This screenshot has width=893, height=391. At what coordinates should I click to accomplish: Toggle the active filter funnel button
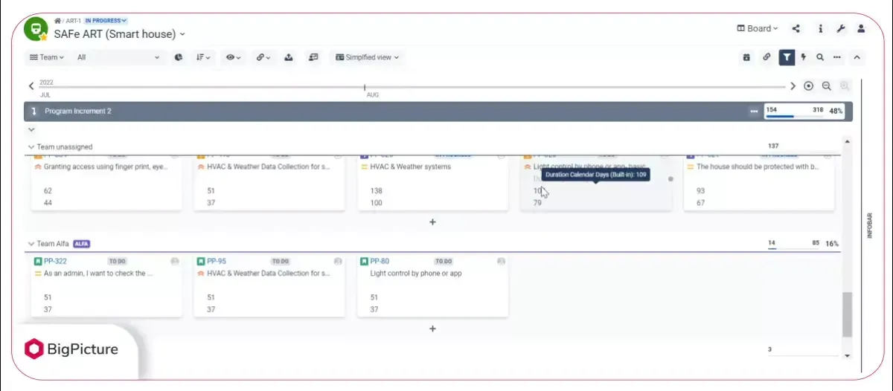pyautogui.click(x=787, y=57)
